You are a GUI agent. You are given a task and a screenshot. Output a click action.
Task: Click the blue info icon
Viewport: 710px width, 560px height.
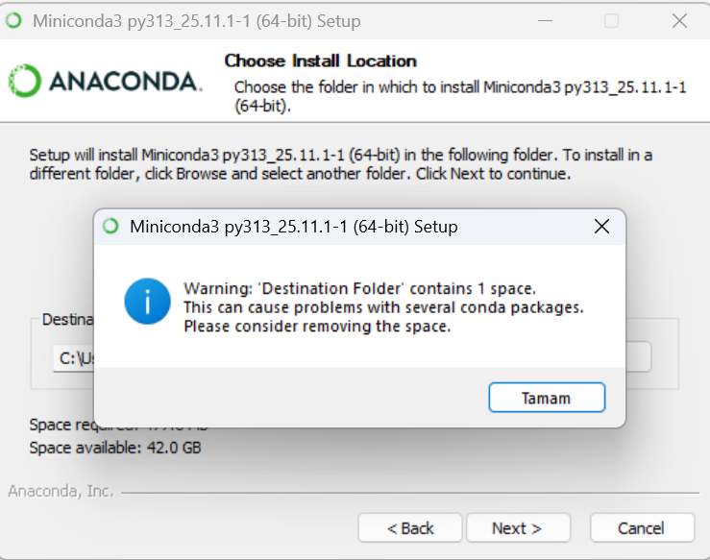pos(147,300)
